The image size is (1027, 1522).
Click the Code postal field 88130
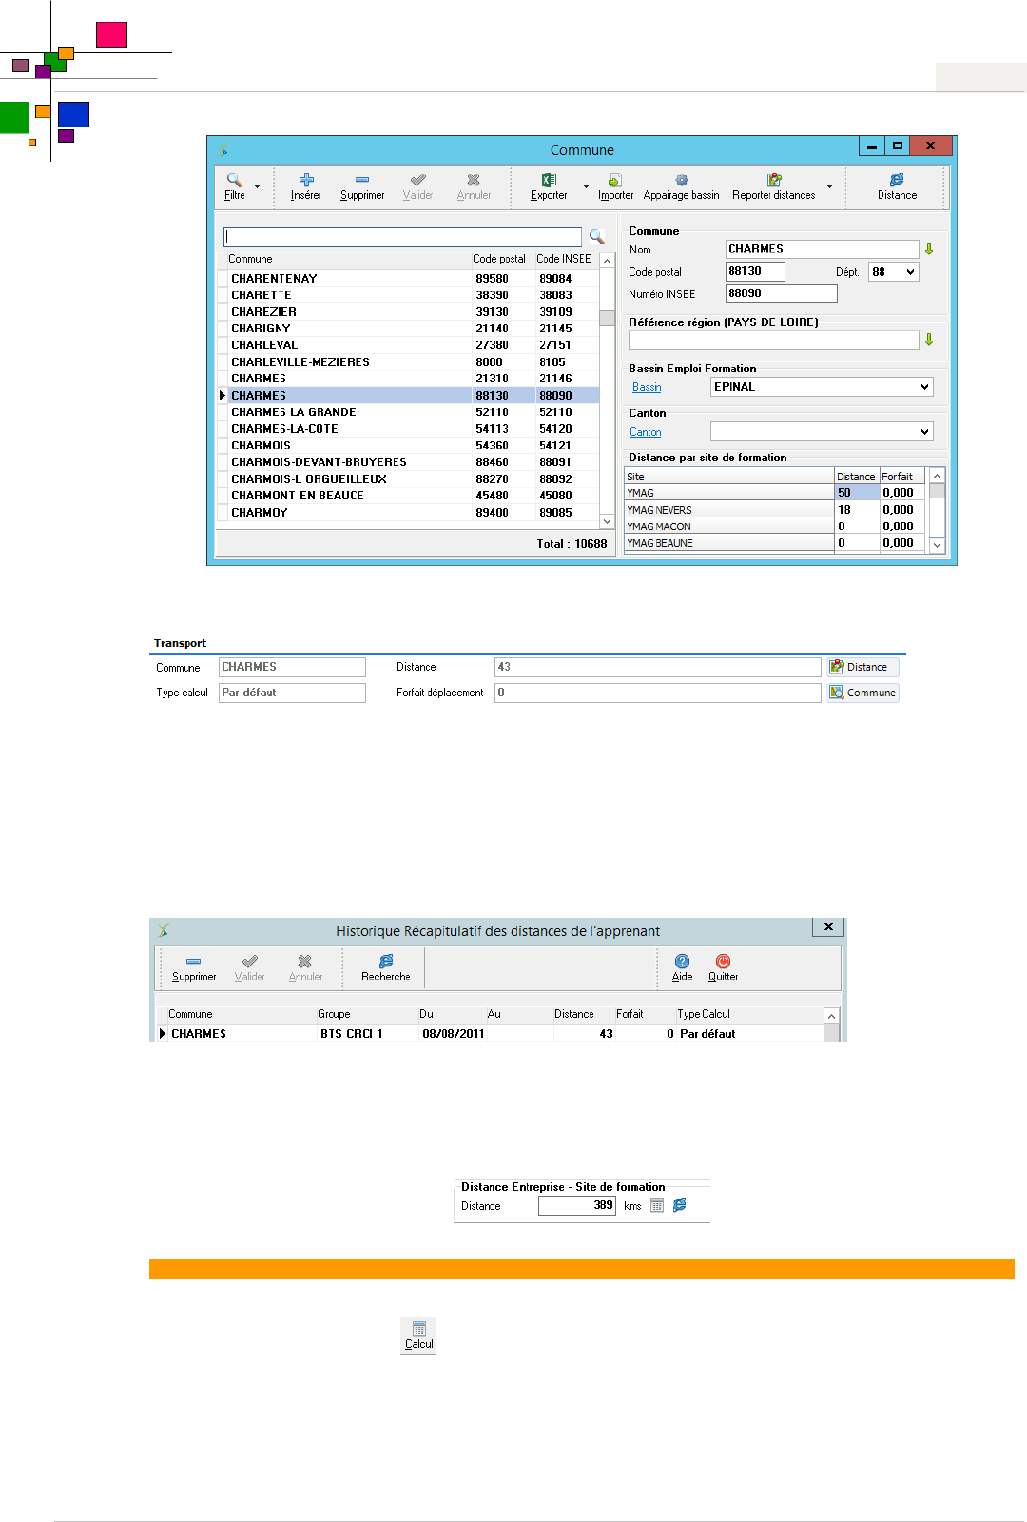tap(756, 271)
